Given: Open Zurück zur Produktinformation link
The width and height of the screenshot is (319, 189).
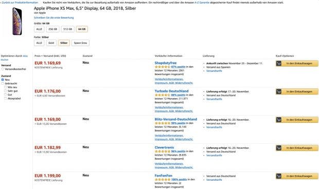Looking at the screenshot, I should (20, 3).
